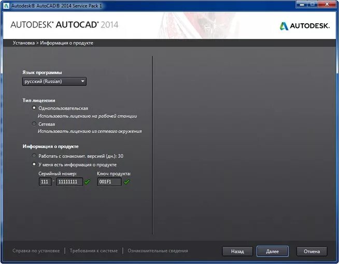The height and width of the screenshot is (264, 339).
Task: Click the Отмена button
Action: point(312,252)
